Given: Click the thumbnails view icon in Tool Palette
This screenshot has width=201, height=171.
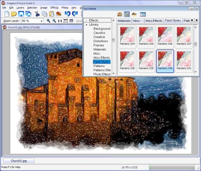Looking at the screenshot, I should (143, 14).
